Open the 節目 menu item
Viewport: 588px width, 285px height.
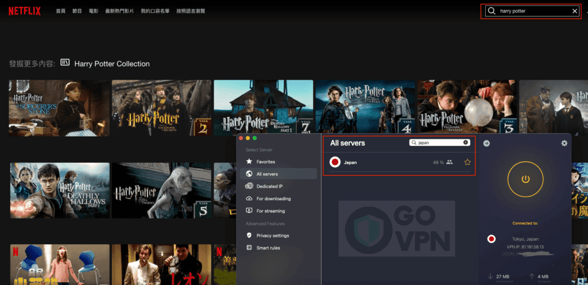78,11
